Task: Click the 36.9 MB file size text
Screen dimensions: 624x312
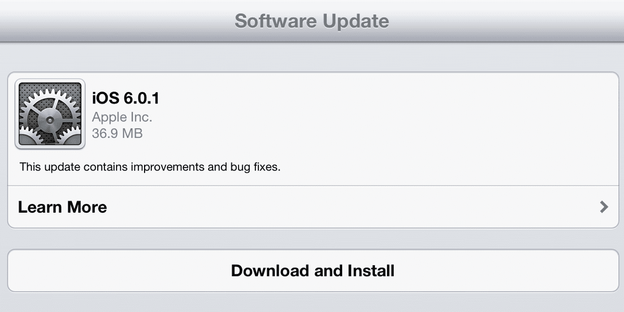Action: coord(118,134)
